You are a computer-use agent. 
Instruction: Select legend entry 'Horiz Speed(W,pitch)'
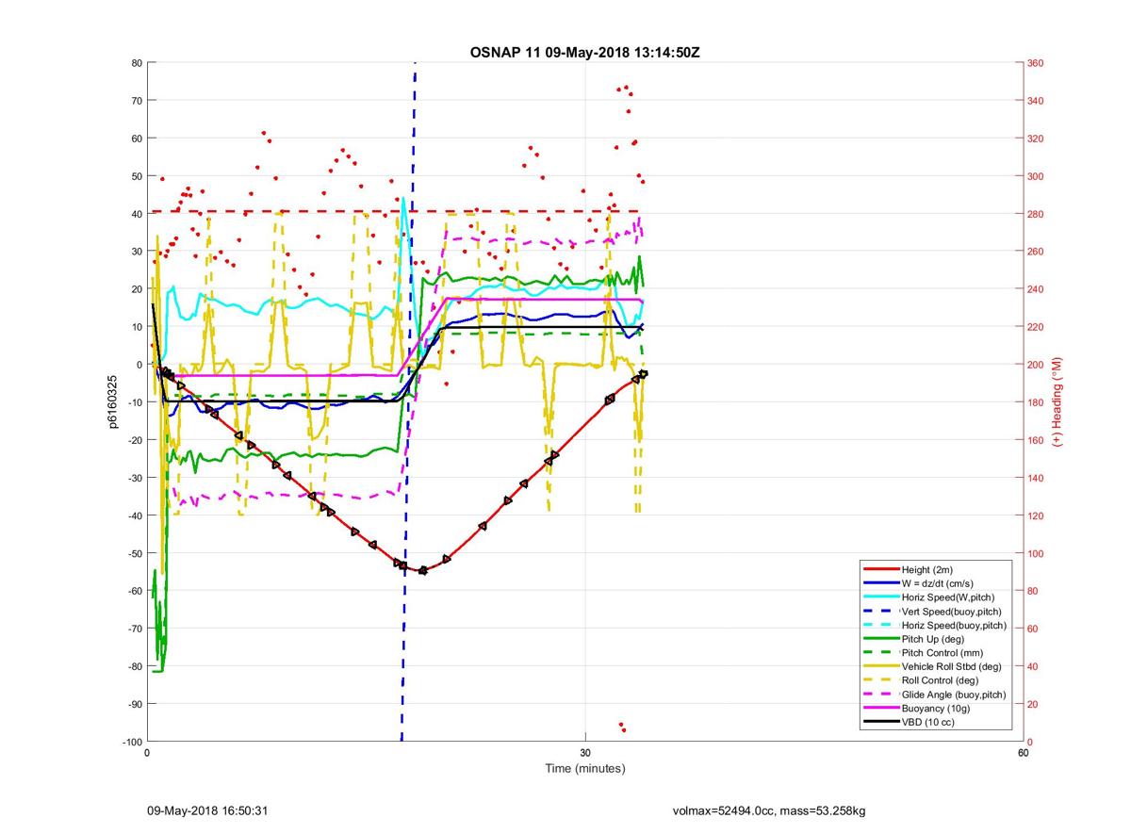[x=928, y=597]
